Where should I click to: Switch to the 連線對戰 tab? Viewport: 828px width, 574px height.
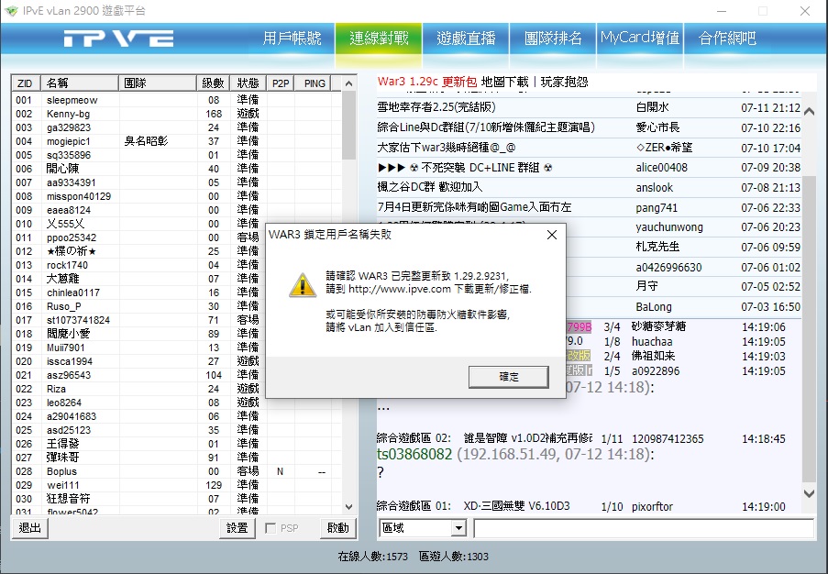tap(379, 38)
